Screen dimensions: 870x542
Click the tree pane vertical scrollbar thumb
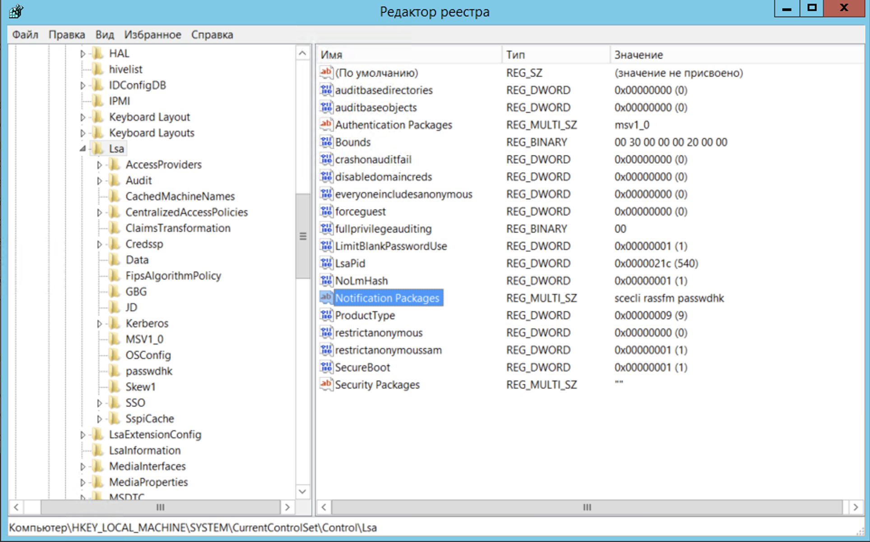pos(303,236)
